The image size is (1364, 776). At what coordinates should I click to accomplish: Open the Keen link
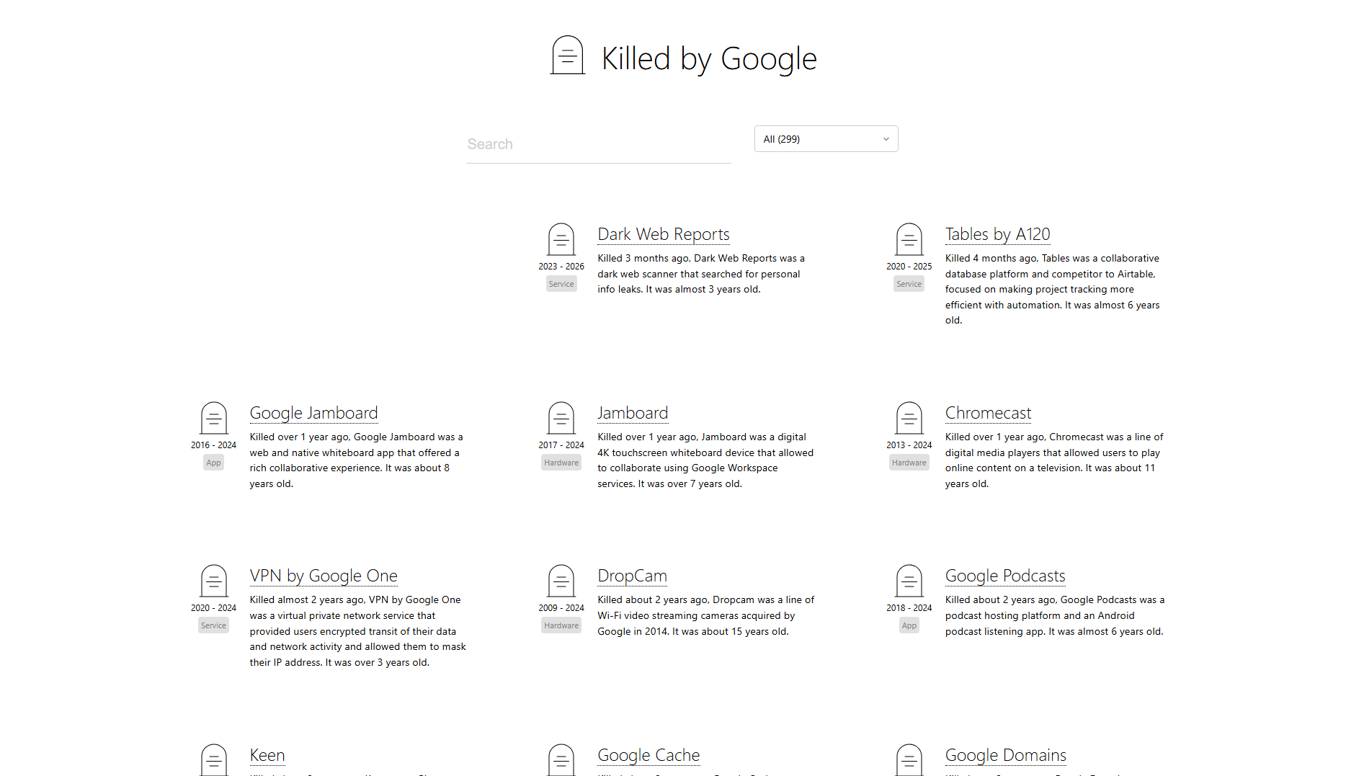(x=267, y=755)
